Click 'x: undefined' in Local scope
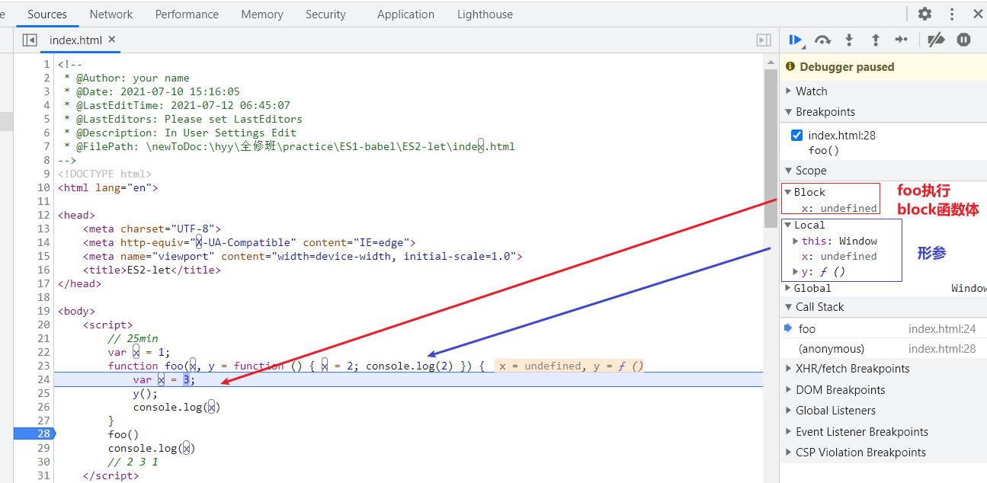The image size is (987, 483). pos(838,257)
